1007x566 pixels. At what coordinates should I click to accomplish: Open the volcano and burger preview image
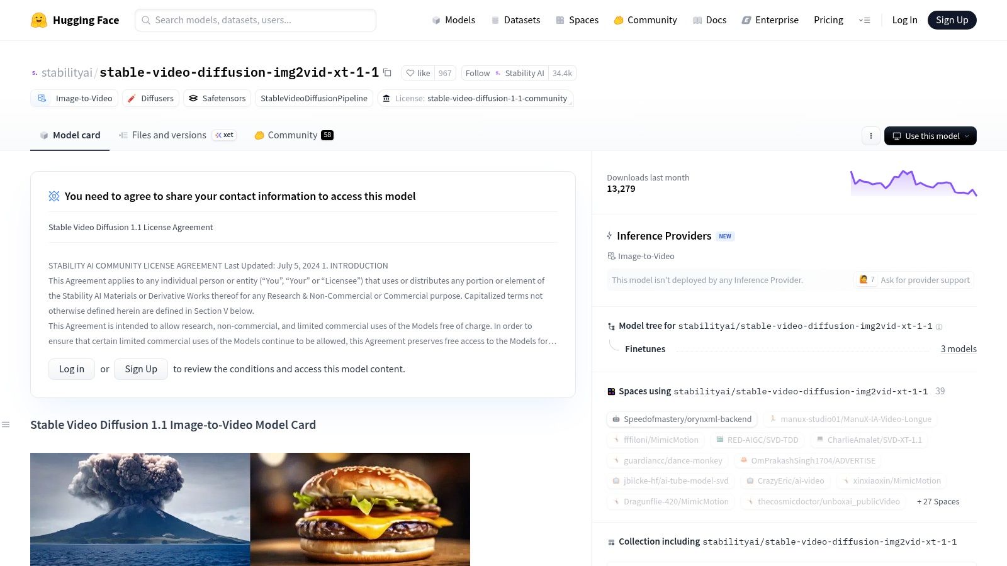pyautogui.click(x=250, y=509)
